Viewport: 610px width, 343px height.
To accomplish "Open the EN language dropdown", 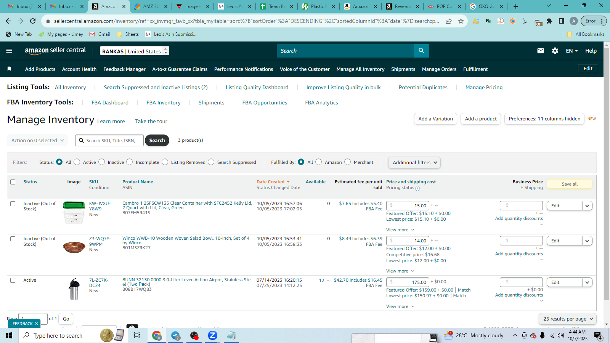I will (572, 51).
